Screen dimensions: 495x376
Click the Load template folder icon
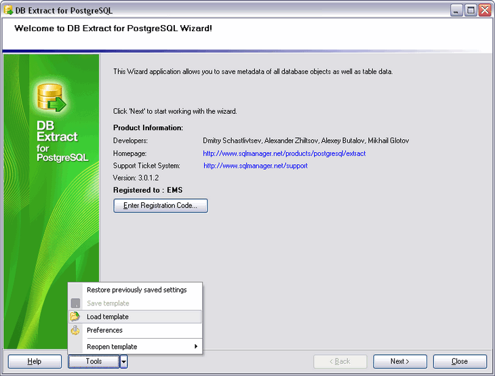pos(75,317)
